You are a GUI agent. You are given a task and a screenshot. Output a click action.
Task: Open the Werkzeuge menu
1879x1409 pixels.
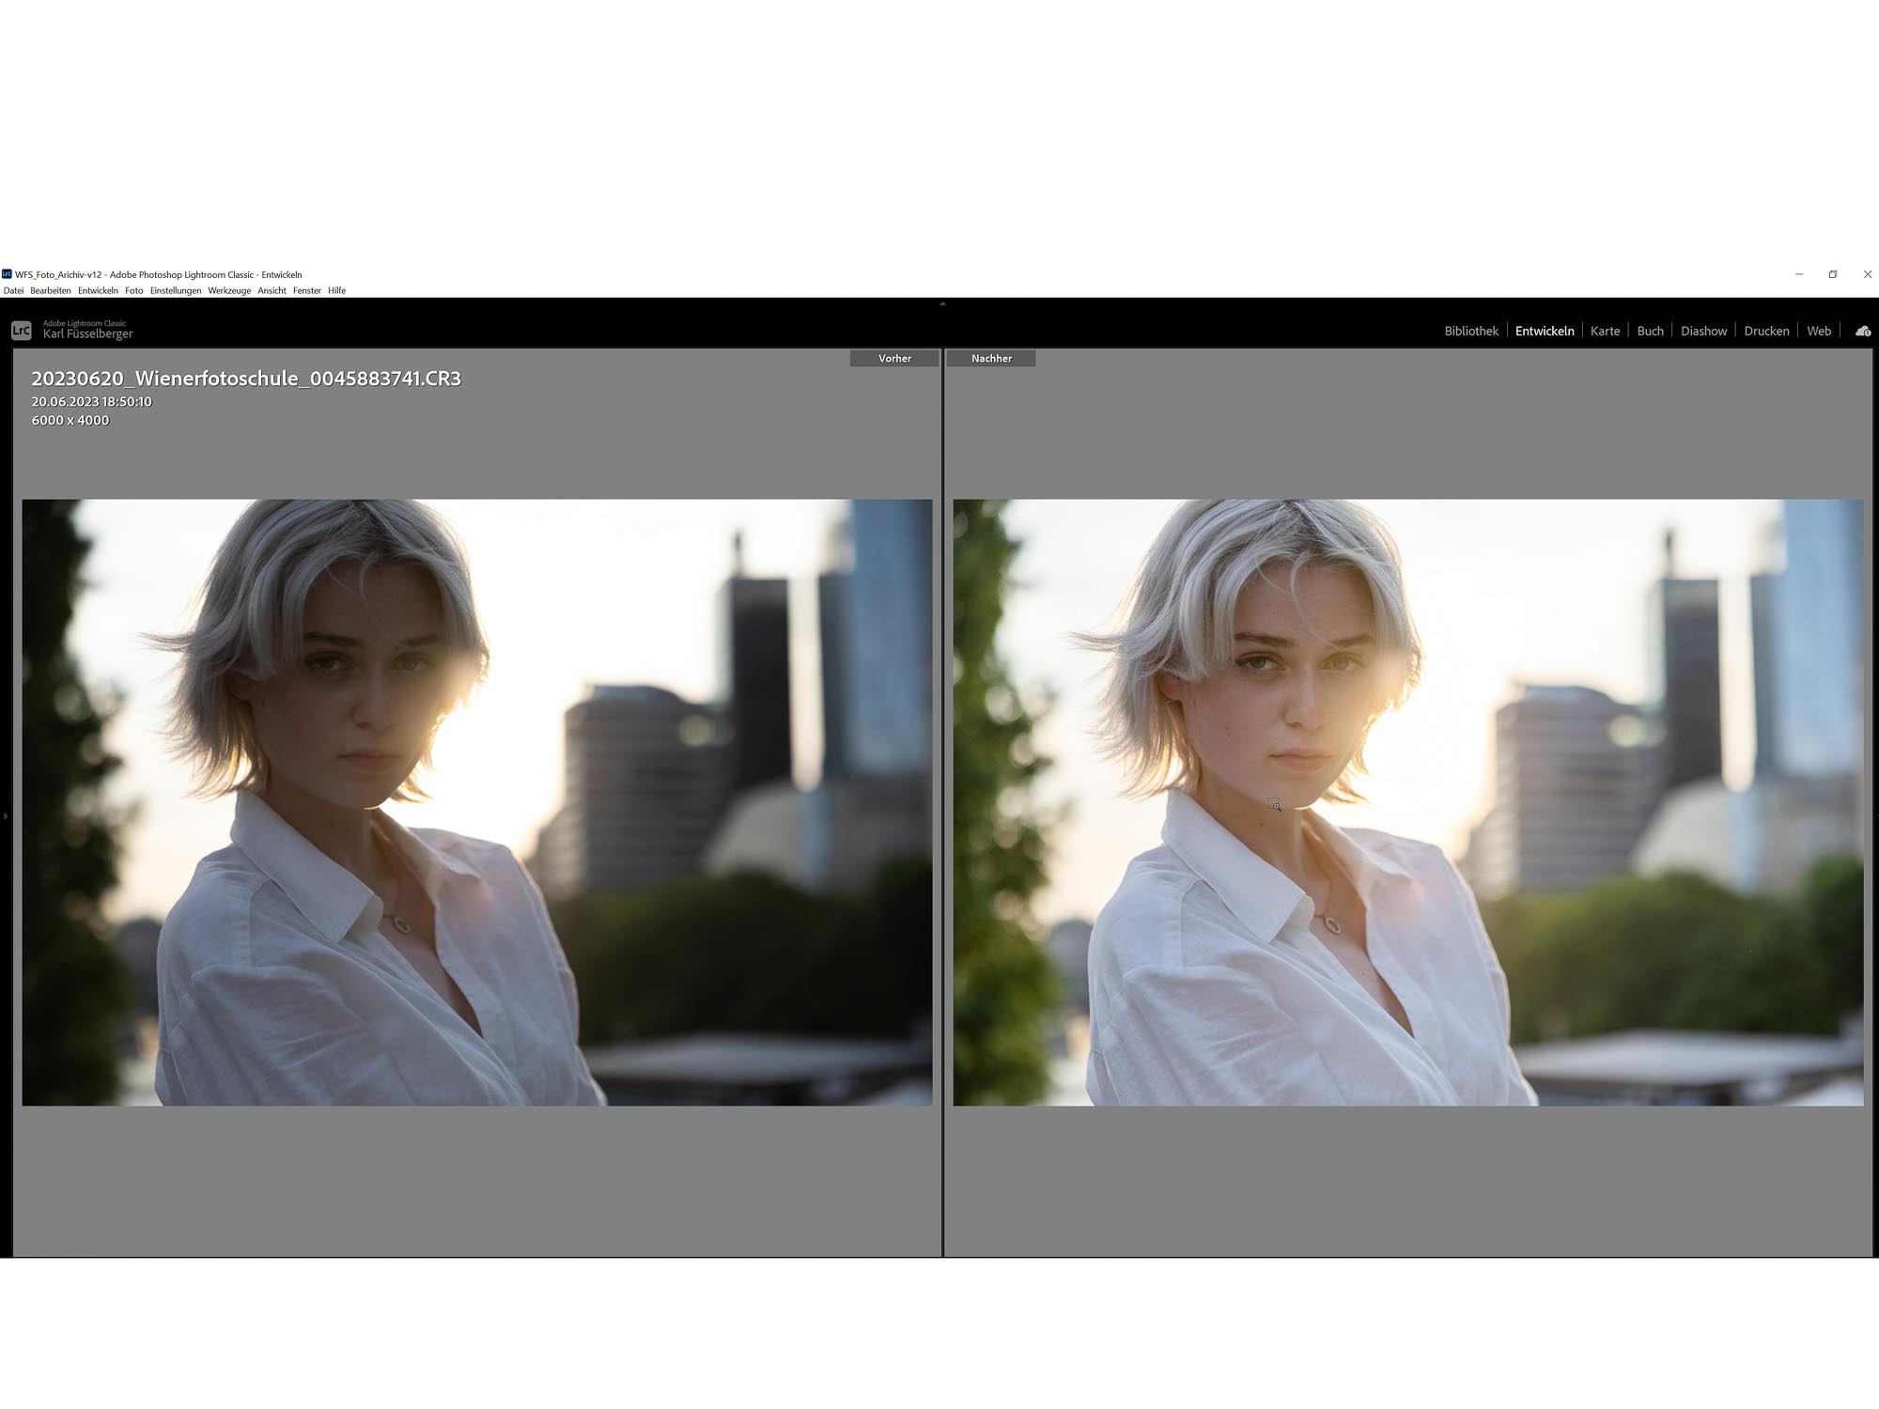tap(229, 291)
